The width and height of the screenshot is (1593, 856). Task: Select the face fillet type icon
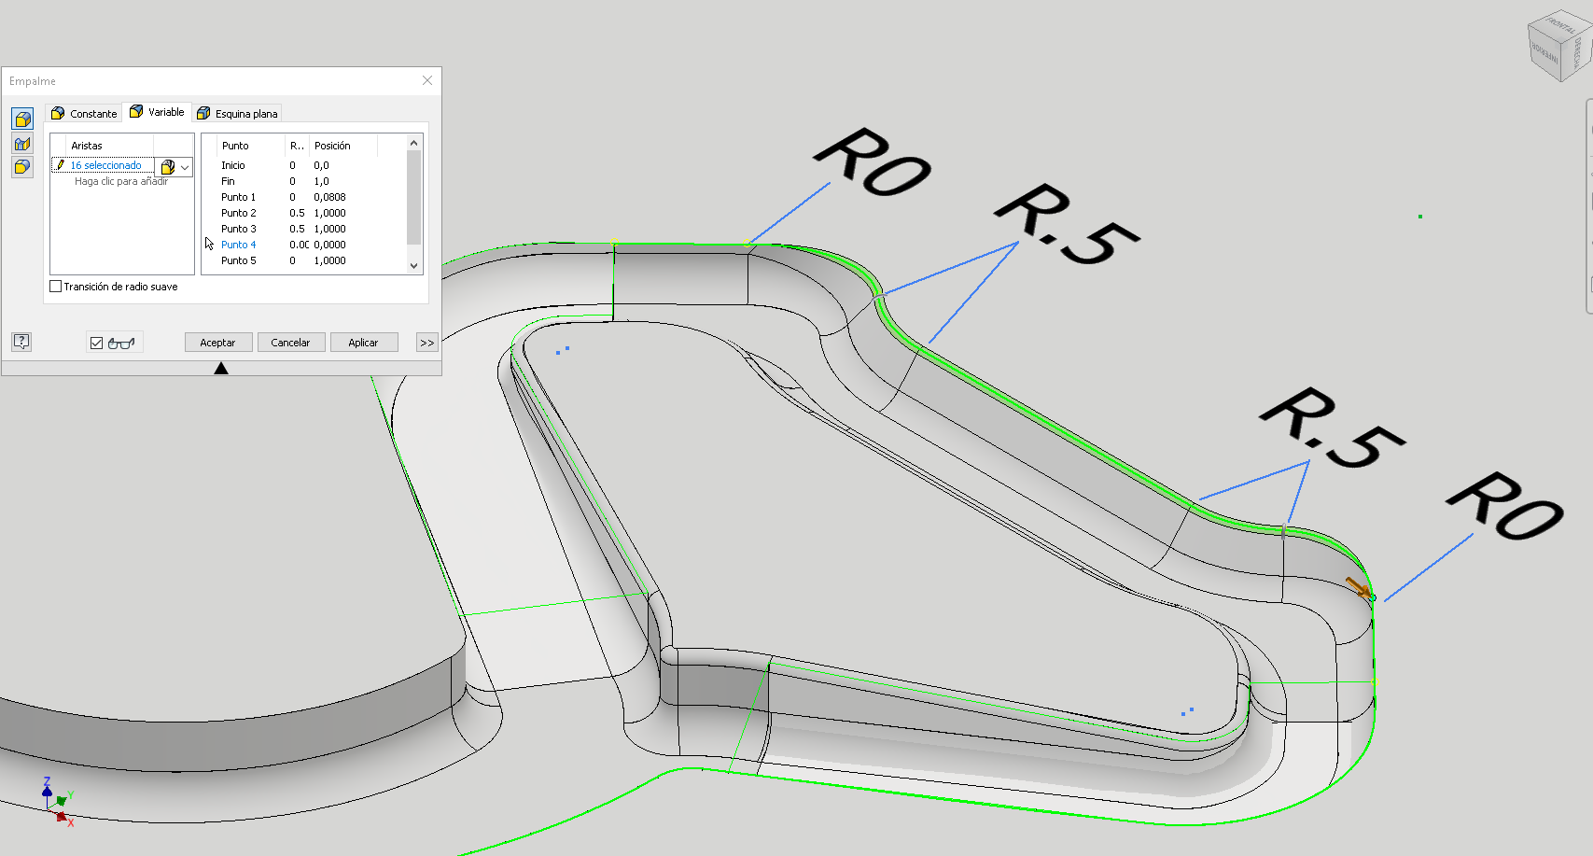(x=22, y=144)
